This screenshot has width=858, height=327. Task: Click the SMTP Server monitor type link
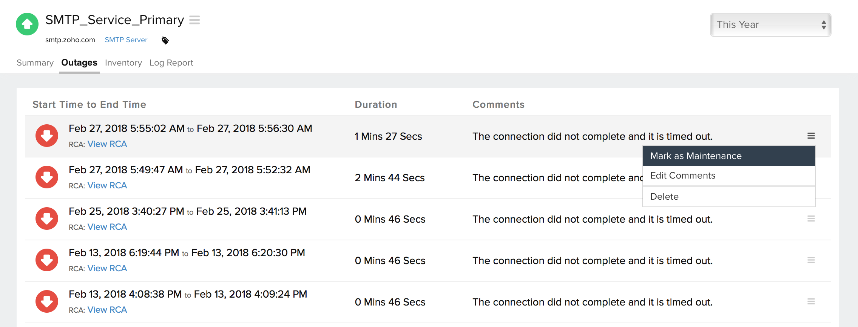coord(126,40)
